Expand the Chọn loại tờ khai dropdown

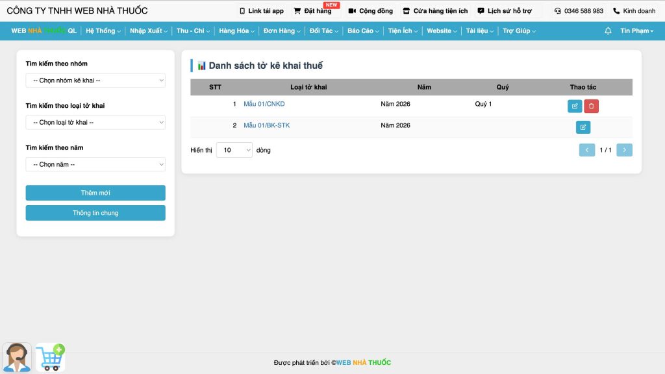click(95, 122)
